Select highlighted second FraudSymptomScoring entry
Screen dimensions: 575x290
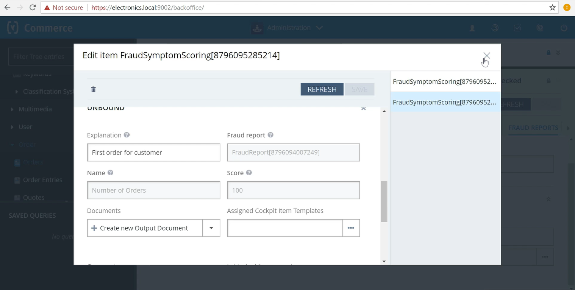click(445, 102)
